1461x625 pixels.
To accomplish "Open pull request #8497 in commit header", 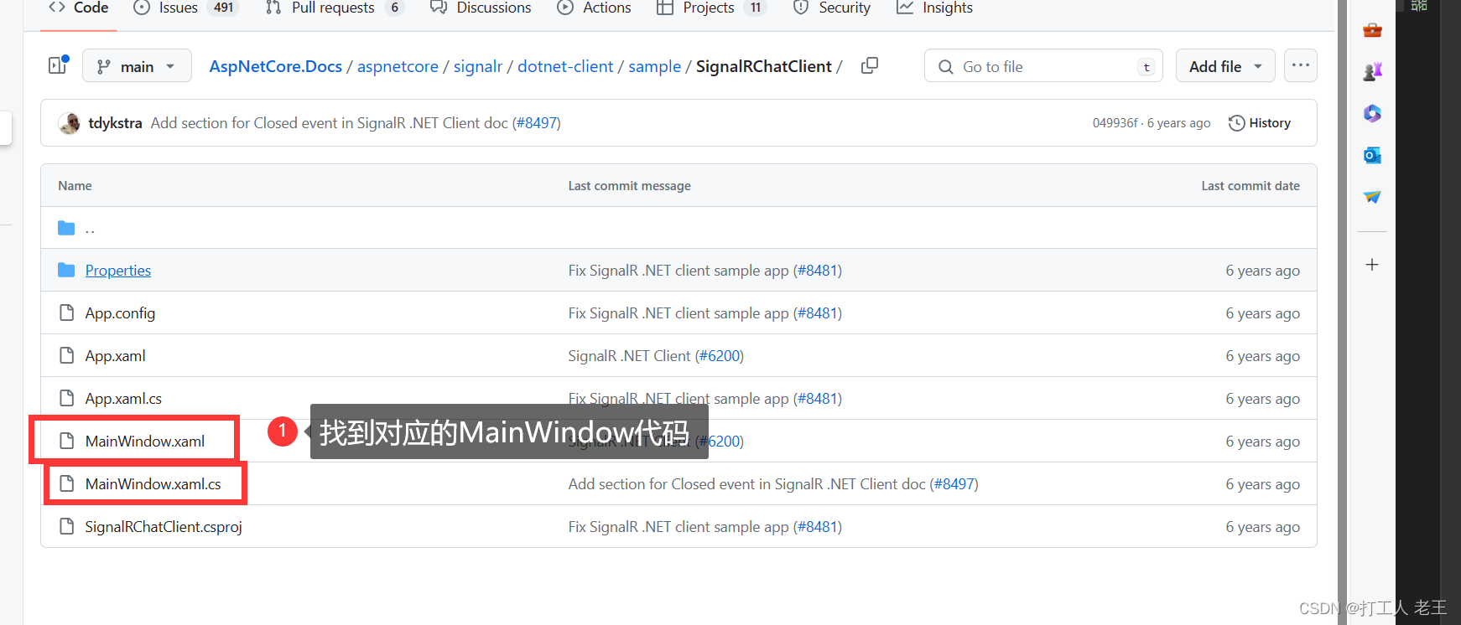I will pos(537,123).
